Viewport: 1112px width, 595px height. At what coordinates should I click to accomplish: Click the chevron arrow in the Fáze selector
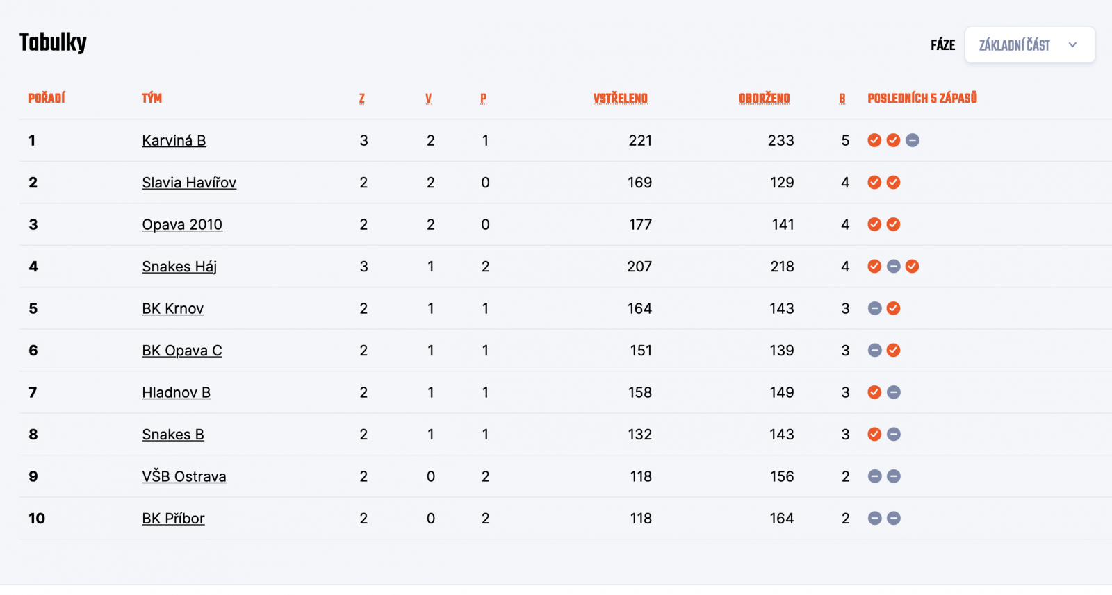1072,45
